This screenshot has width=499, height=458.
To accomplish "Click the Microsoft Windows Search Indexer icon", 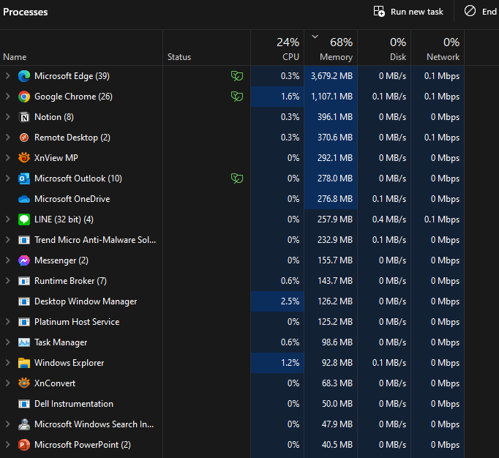I will point(24,424).
